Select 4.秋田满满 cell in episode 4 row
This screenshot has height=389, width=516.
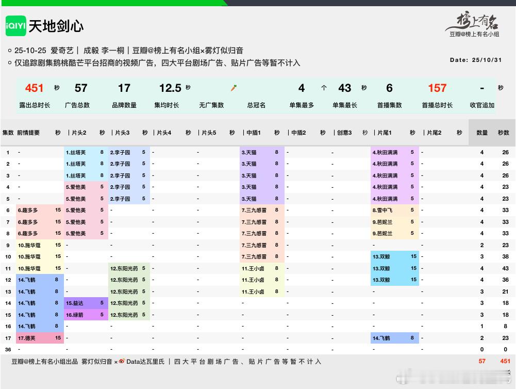(394, 187)
